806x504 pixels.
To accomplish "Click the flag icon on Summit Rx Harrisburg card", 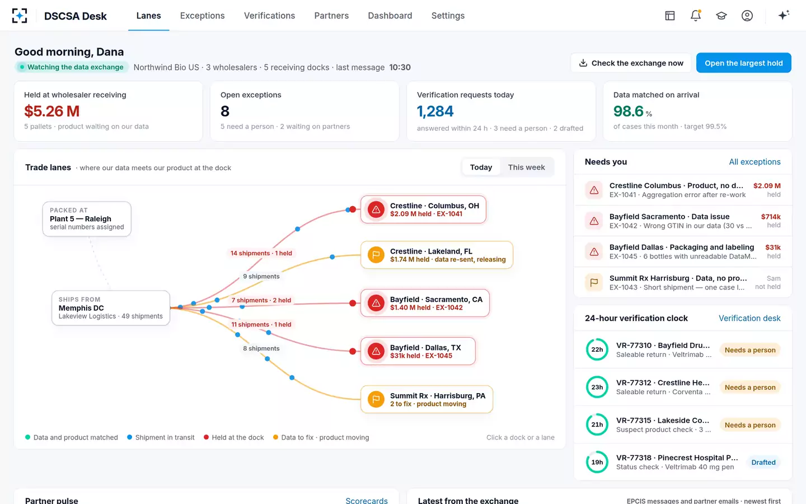I will pyautogui.click(x=376, y=399).
